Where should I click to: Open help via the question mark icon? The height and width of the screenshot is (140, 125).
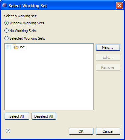pos(8,131)
